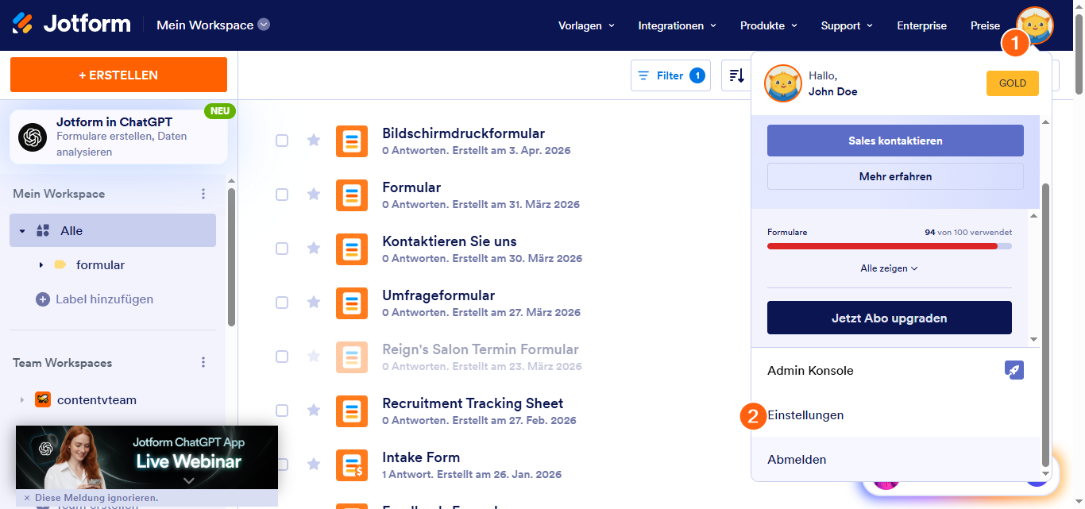Open the Vorlagen menu
Image resolution: width=1085 pixels, height=509 pixels.
point(586,25)
